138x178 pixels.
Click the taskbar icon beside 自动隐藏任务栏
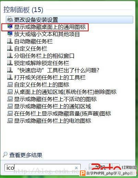[x=10, y=41]
